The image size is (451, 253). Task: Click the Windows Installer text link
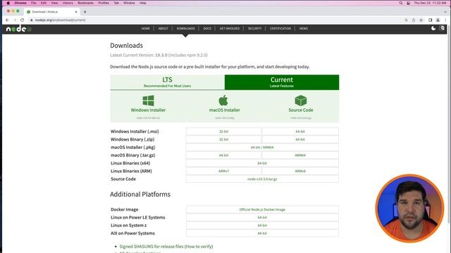tap(148, 110)
